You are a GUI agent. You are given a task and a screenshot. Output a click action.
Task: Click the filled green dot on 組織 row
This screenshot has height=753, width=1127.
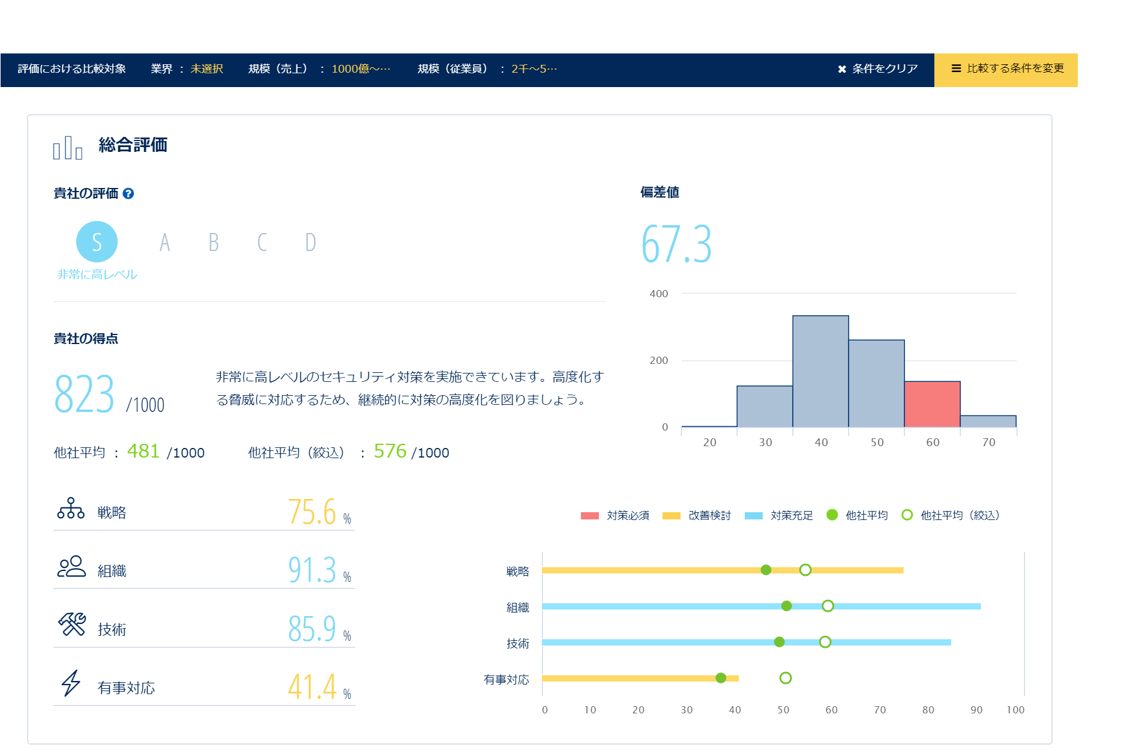pos(786,606)
